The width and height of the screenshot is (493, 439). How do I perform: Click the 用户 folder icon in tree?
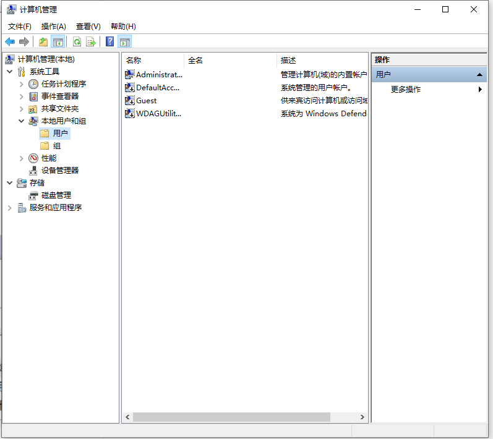45,134
